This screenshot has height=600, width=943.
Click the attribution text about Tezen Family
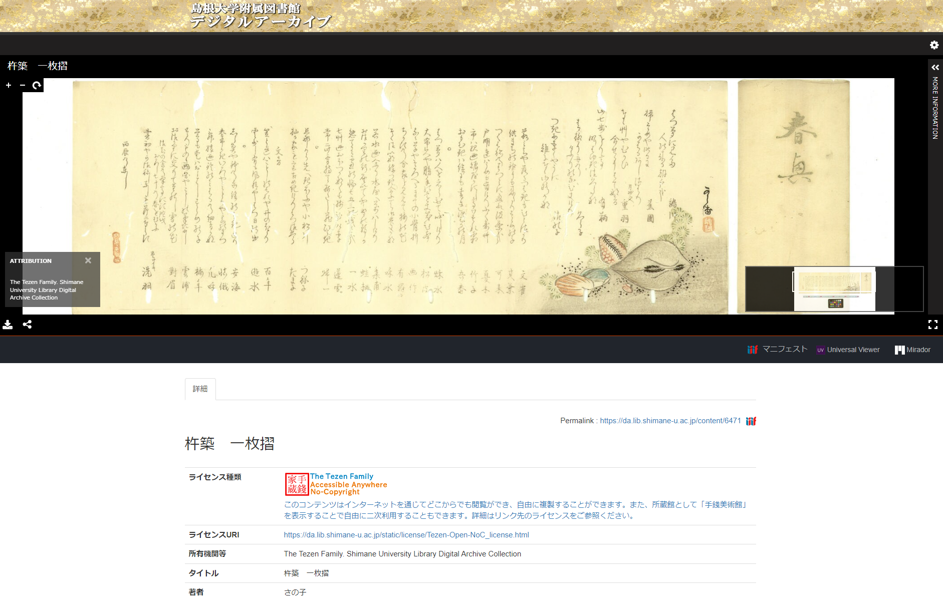pyautogui.click(x=47, y=290)
